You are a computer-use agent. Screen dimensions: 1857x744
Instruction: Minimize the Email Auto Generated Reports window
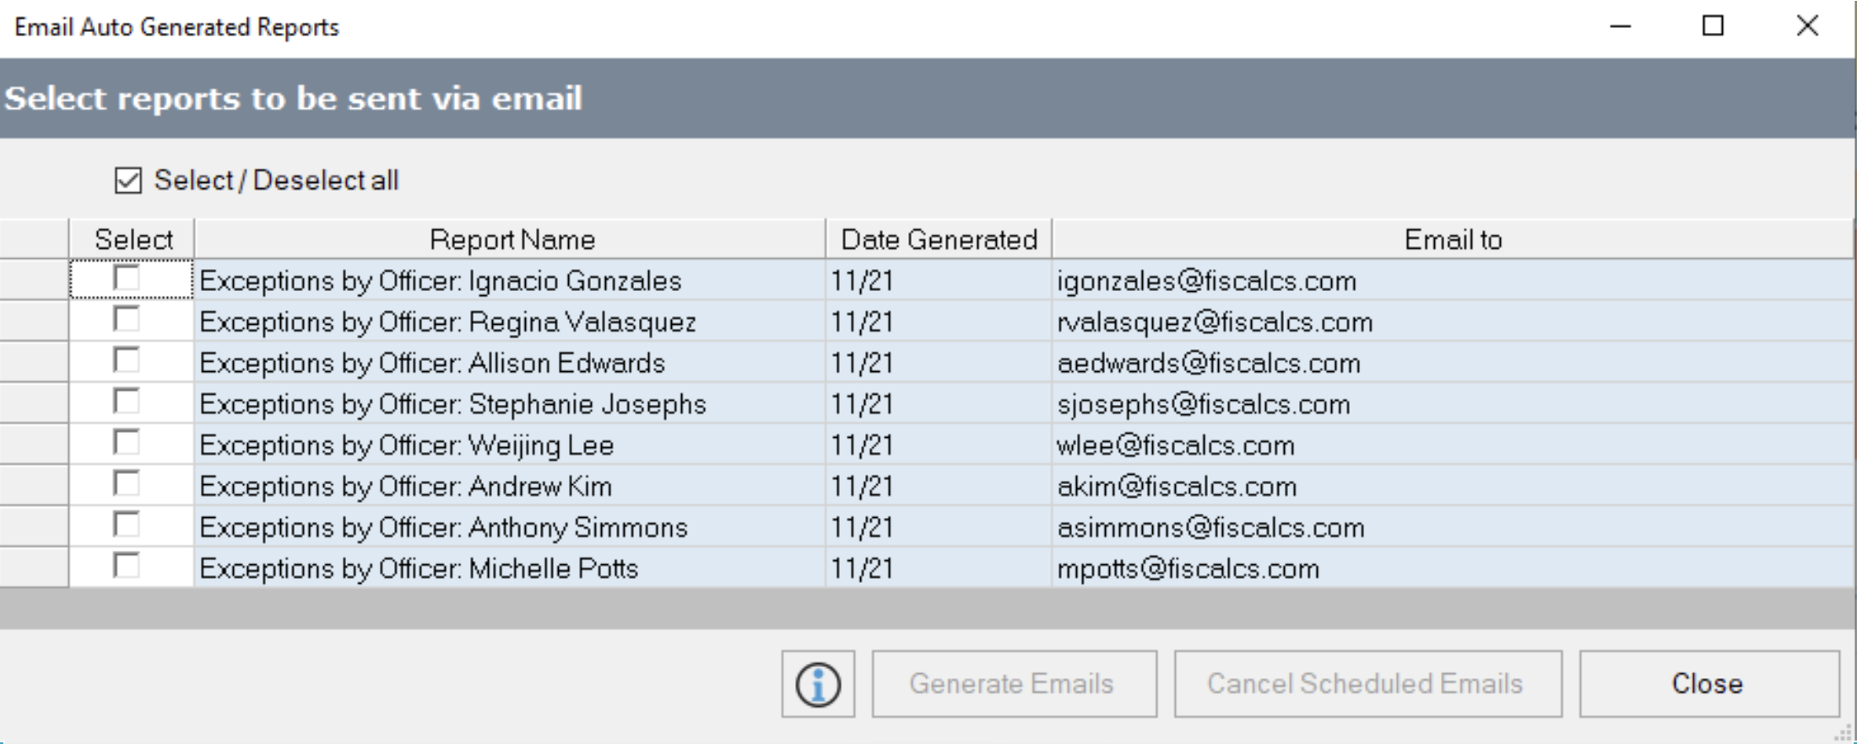pos(1620,26)
